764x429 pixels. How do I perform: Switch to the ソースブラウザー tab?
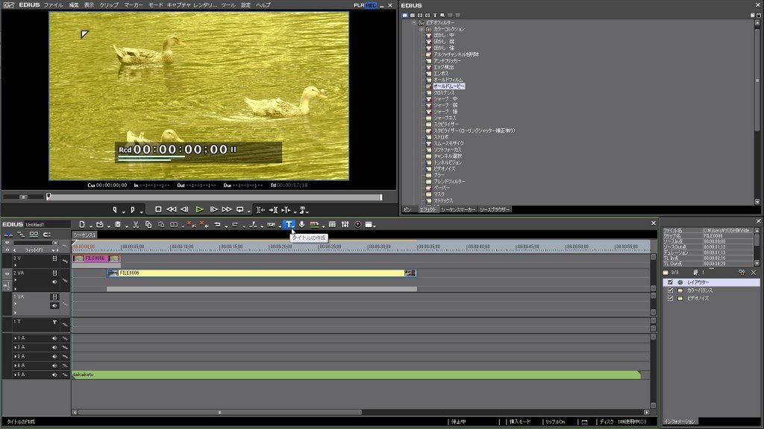pyautogui.click(x=495, y=209)
